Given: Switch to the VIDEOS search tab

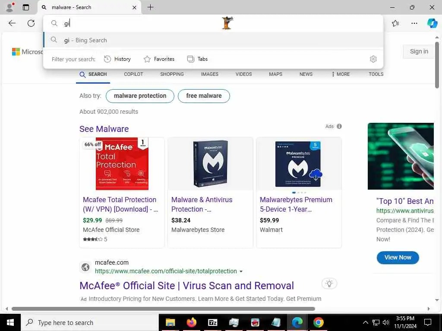Looking at the screenshot, I should click(243, 74).
